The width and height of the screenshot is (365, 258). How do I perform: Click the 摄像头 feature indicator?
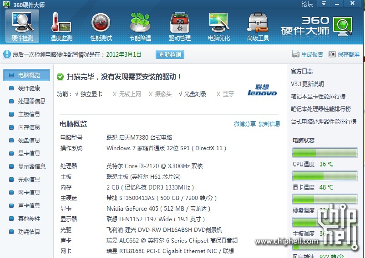[160, 94]
